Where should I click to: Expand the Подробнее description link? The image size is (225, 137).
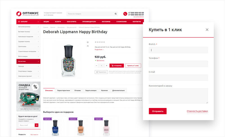point(99,50)
